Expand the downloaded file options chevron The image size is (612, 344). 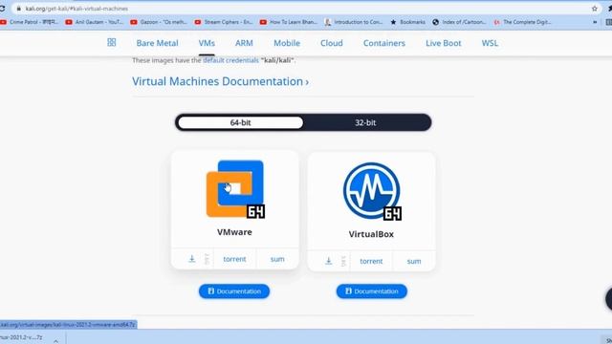(x=55, y=340)
